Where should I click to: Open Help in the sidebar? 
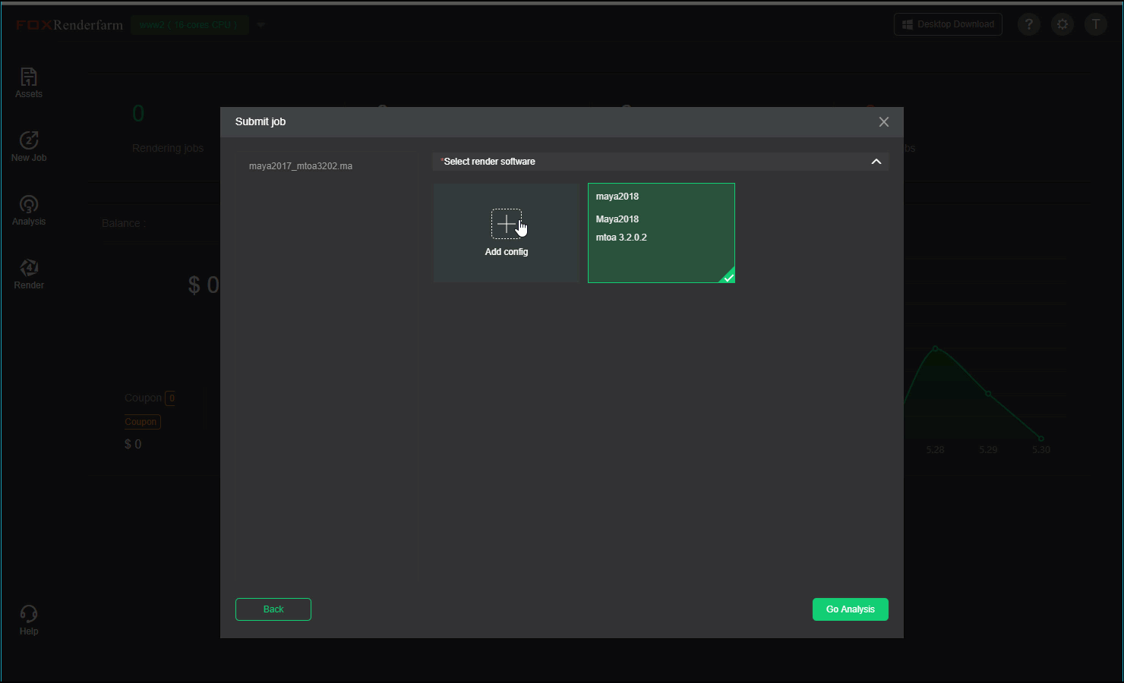tap(29, 620)
